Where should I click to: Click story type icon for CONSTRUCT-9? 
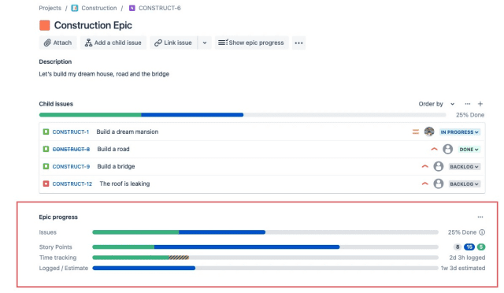tap(46, 167)
